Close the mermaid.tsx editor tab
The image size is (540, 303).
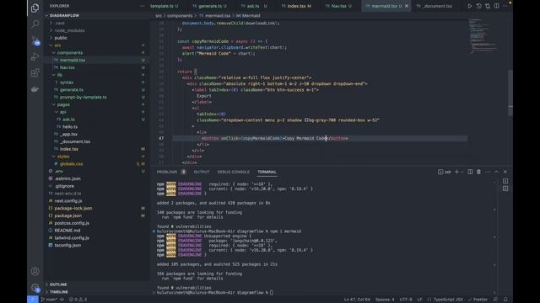(407, 6)
